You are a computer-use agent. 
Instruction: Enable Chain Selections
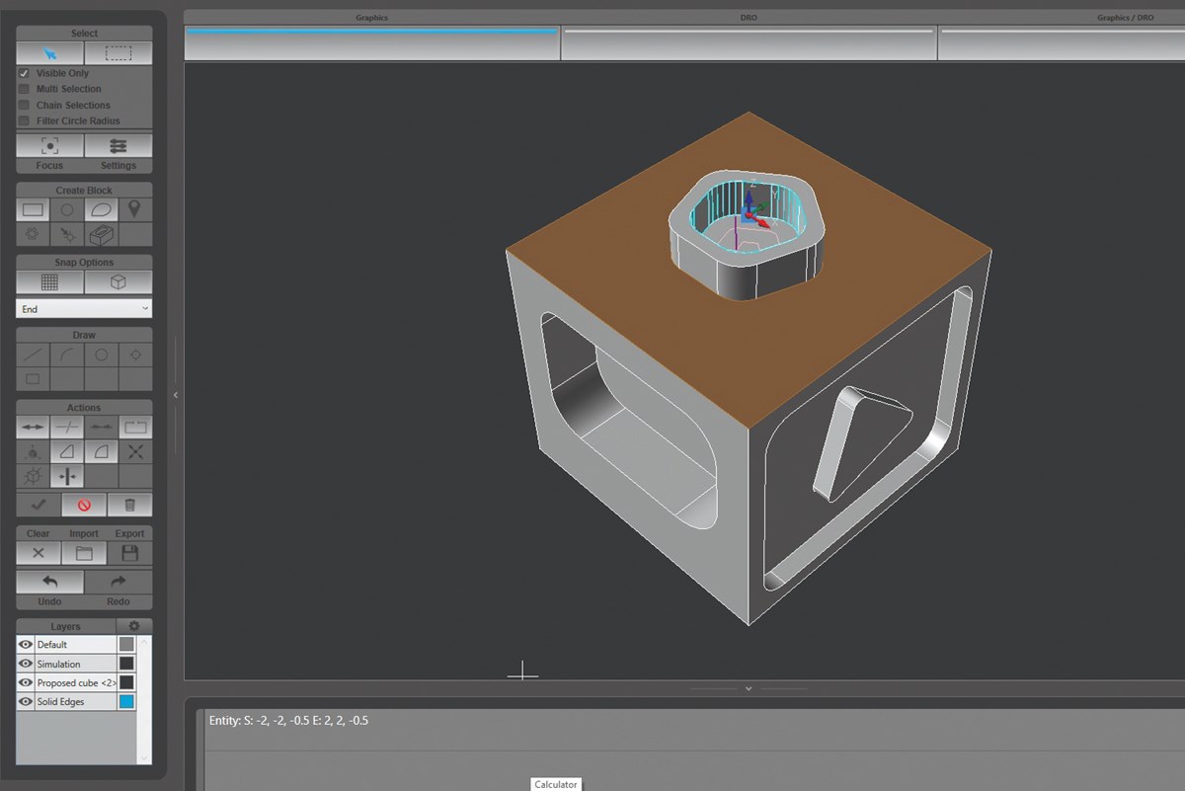click(24, 105)
